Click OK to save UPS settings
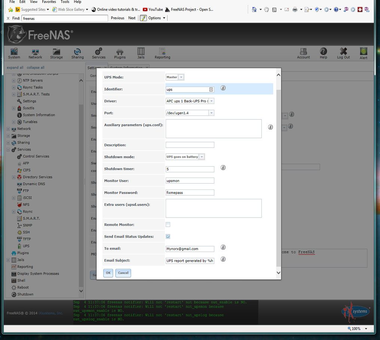 click(108, 273)
